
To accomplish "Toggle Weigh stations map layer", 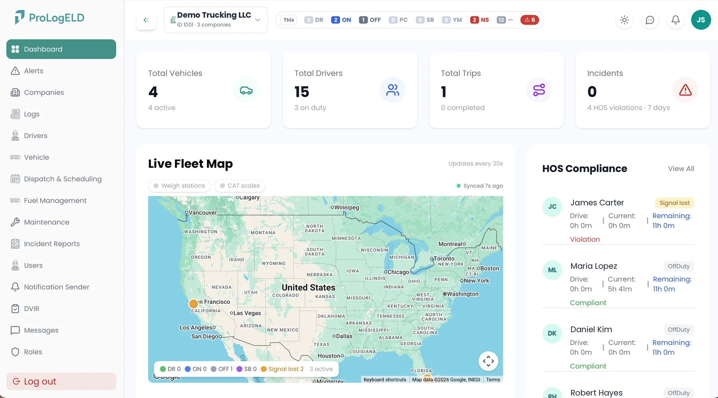I will pos(179,186).
